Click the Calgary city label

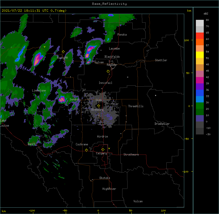coord(102,153)
